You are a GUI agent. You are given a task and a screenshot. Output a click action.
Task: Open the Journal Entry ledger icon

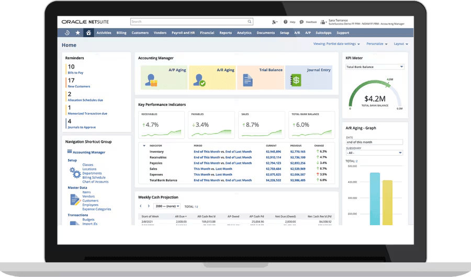click(297, 80)
